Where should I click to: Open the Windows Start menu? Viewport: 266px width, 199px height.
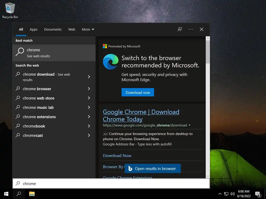click(x=6, y=194)
